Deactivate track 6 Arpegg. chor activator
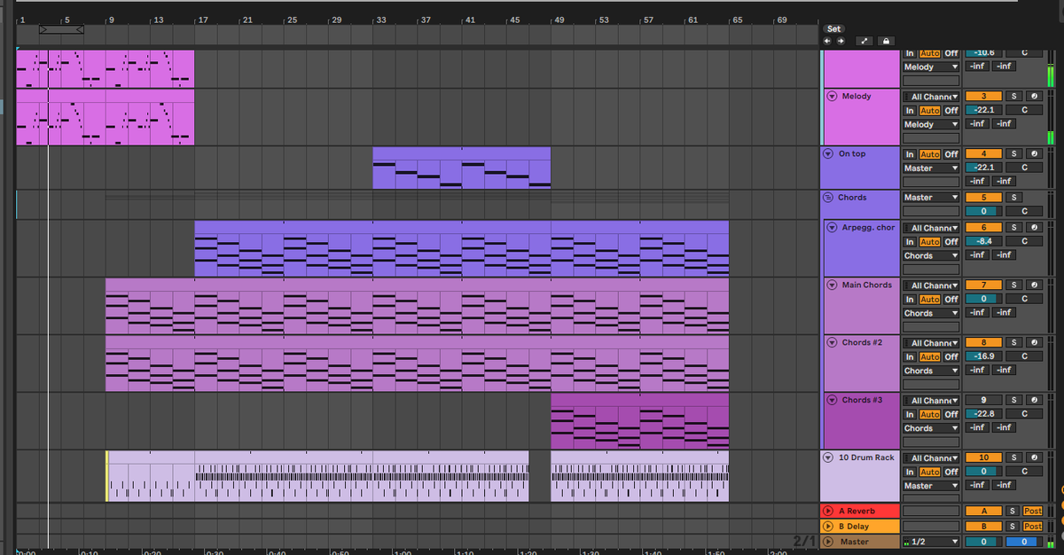 [983, 228]
